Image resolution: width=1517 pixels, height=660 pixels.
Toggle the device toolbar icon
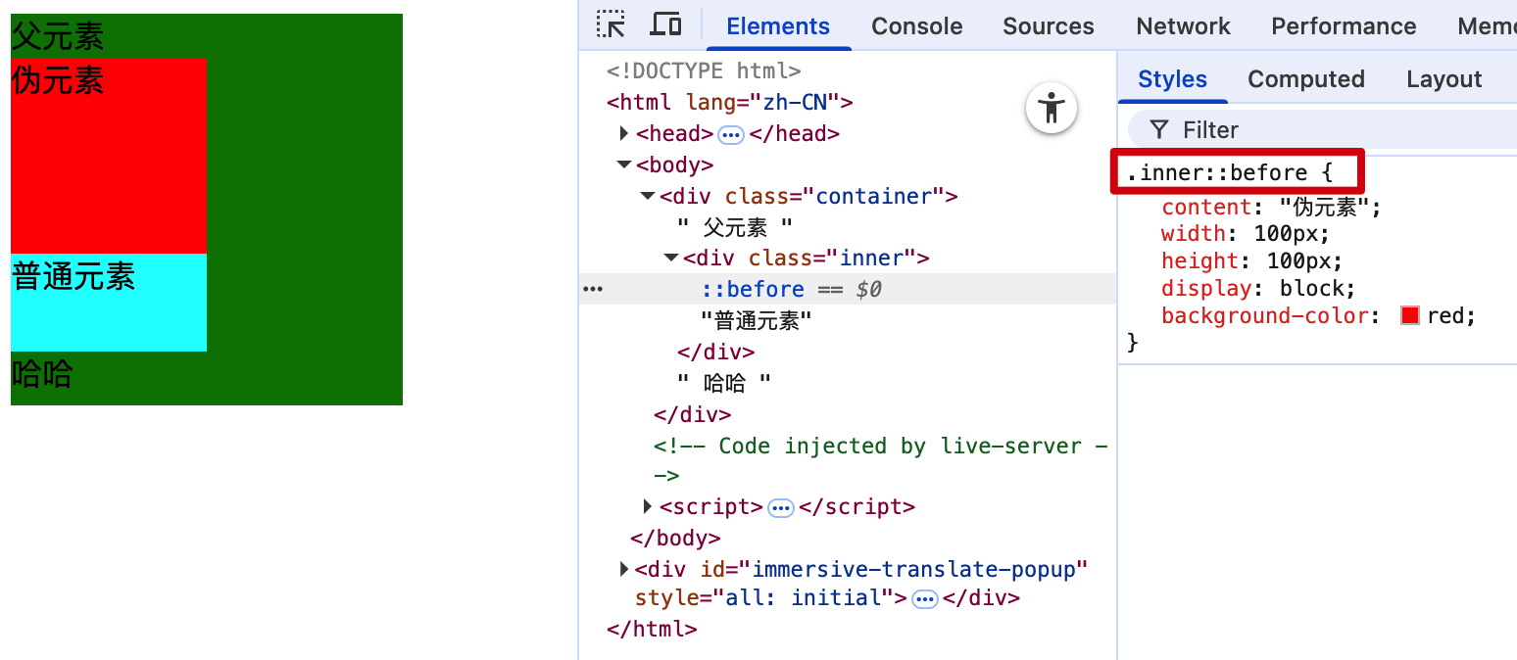click(x=666, y=25)
